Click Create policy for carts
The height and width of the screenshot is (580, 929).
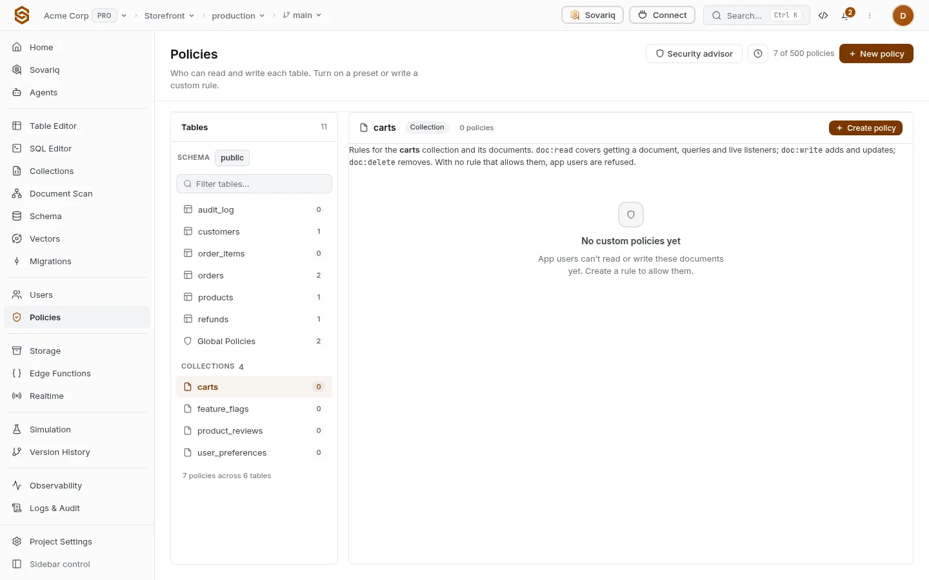coord(866,128)
